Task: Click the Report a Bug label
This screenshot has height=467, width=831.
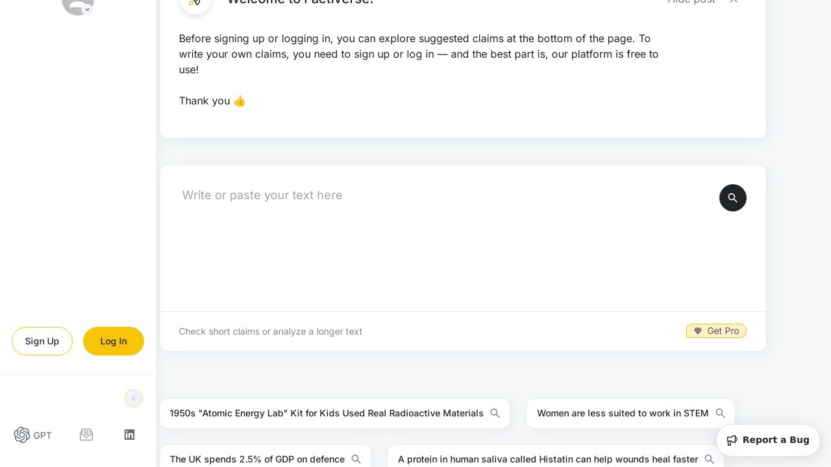Action: click(776, 440)
